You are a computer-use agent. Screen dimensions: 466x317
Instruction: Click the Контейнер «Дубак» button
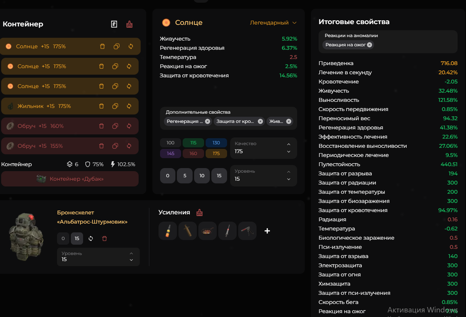pos(70,179)
